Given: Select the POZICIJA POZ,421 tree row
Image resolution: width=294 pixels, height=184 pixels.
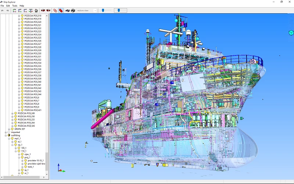Looking at the screenshot, I should coord(33,110).
